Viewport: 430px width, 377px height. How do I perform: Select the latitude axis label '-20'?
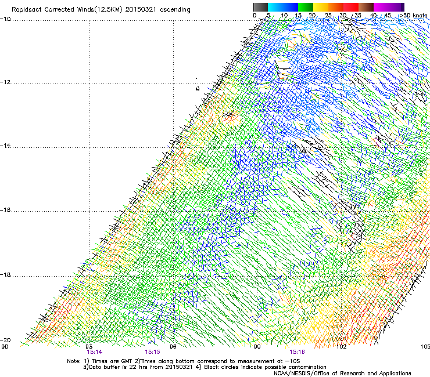pyautogui.click(x=5, y=340)
